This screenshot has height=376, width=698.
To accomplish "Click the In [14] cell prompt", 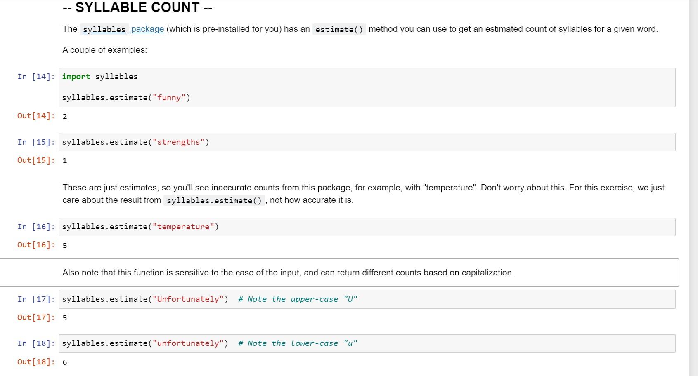I will pyautogui.click(x=36, y=77).
